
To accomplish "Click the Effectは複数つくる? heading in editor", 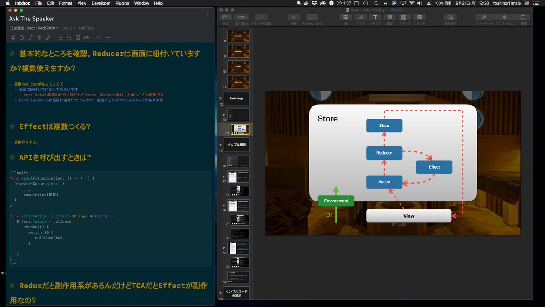I will [x=54, y=126].
